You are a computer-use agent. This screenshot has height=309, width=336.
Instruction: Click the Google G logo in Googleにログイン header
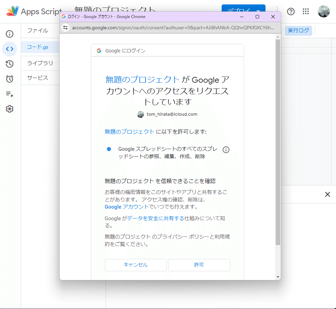click(99, 51)
